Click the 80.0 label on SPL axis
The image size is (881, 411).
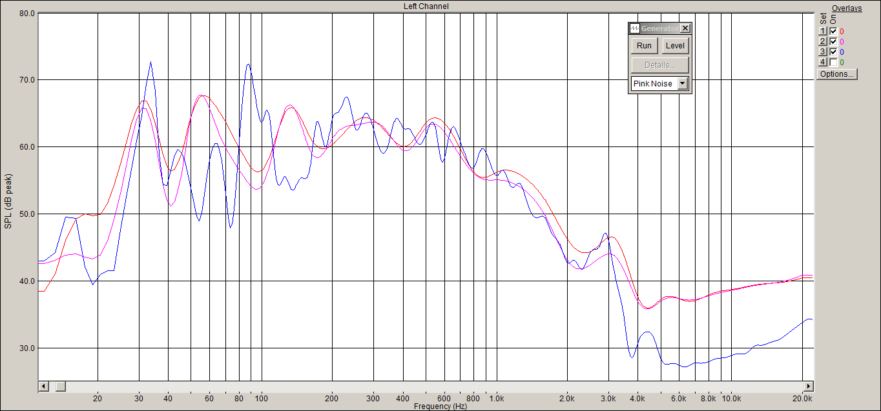26,13
